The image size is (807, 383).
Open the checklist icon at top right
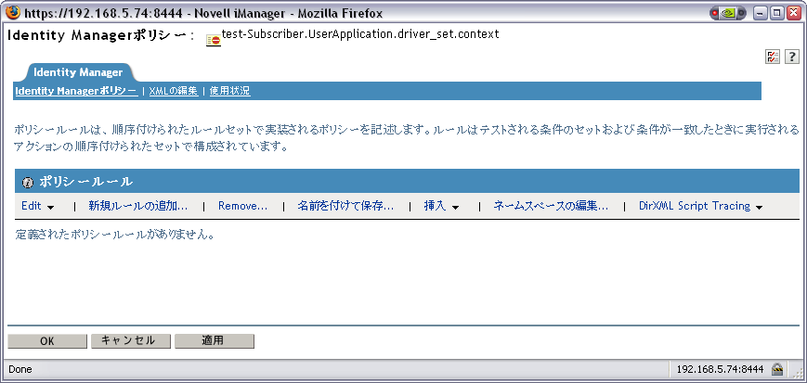pyautogui.click(x=772, y=57)
